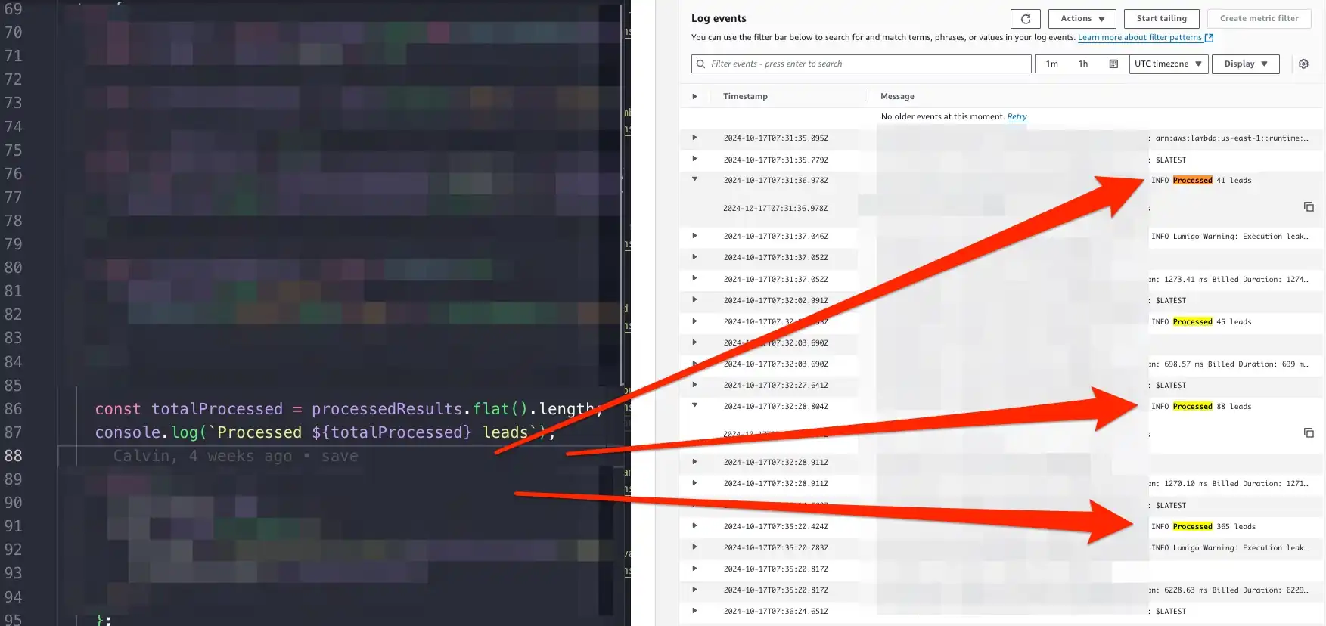Click the Retry link for older events
Image resolution: width=1326 pixels, height=626 pixels.
(1017, 117)
